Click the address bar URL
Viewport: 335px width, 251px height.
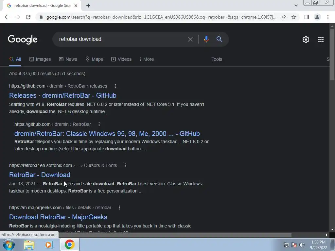(x=161, y=17)
